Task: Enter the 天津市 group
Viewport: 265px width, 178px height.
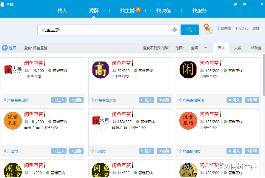Action: [59, 151]
